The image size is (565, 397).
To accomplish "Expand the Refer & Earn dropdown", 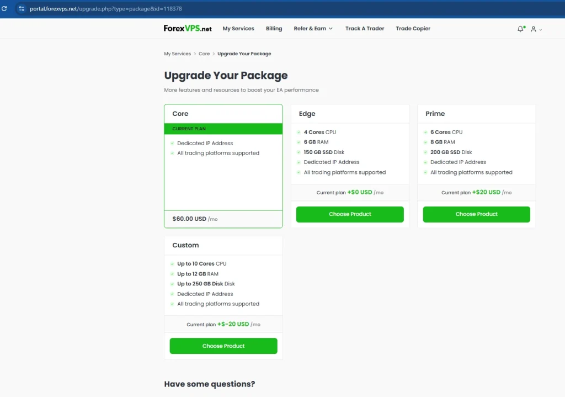I will 313,29.
